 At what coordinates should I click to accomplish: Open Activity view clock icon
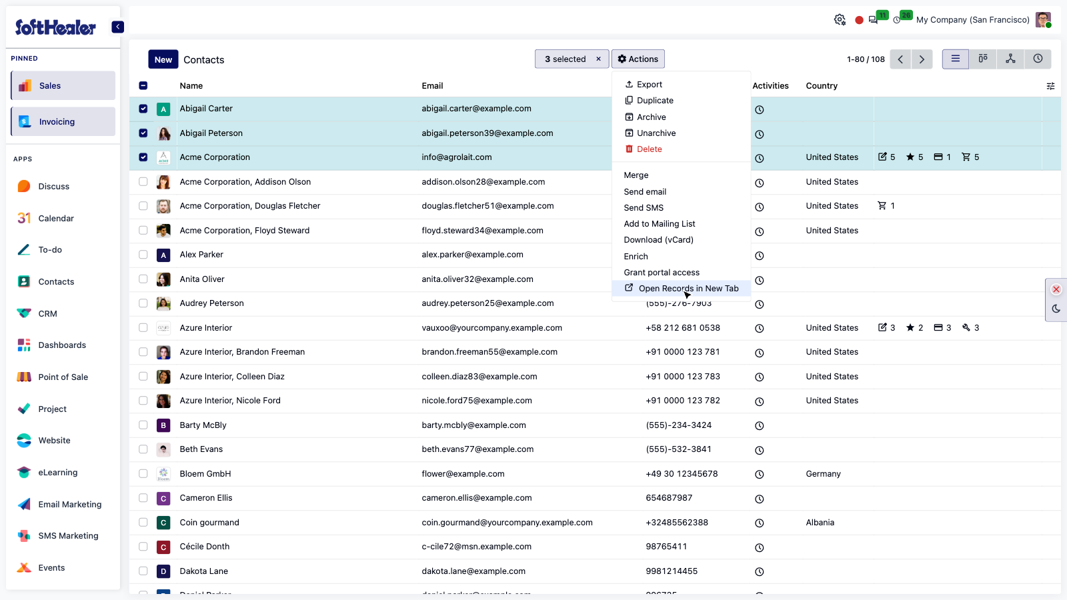1038,59
